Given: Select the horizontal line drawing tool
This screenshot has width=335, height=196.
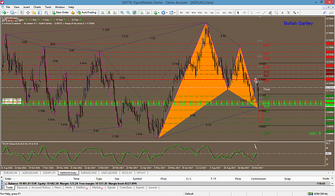Looking at the screenshot, I should point(258,13).
